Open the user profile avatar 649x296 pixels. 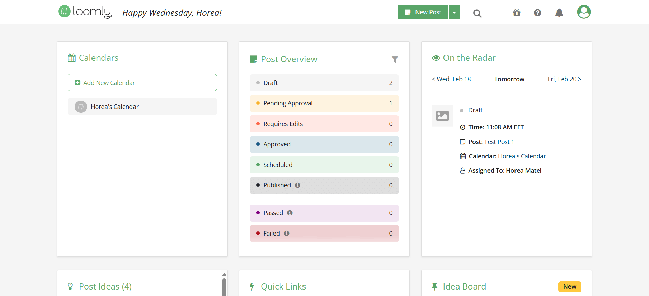(584, 12)
